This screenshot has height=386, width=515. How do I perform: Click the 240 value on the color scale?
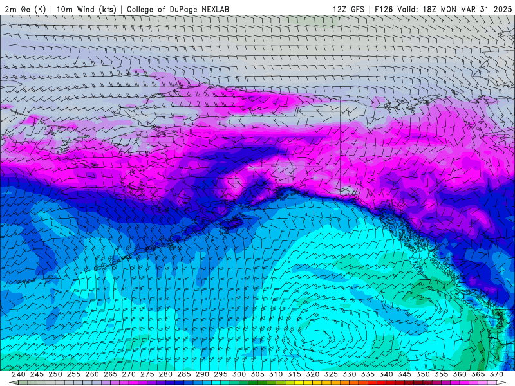[x=19, y=374]
